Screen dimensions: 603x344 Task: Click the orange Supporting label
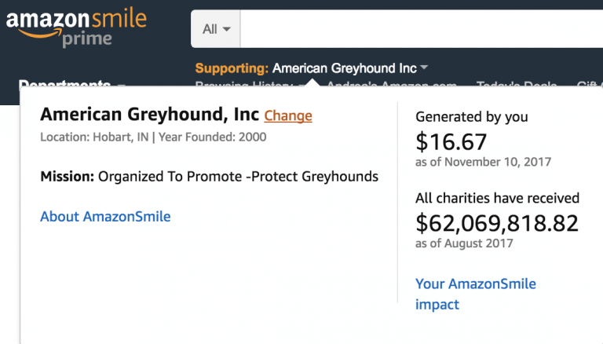click(x=232, y=68)
